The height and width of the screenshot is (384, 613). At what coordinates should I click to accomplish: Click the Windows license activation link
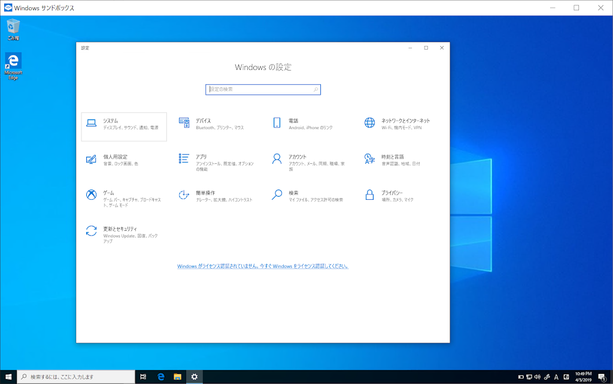[x=263, y=266]
